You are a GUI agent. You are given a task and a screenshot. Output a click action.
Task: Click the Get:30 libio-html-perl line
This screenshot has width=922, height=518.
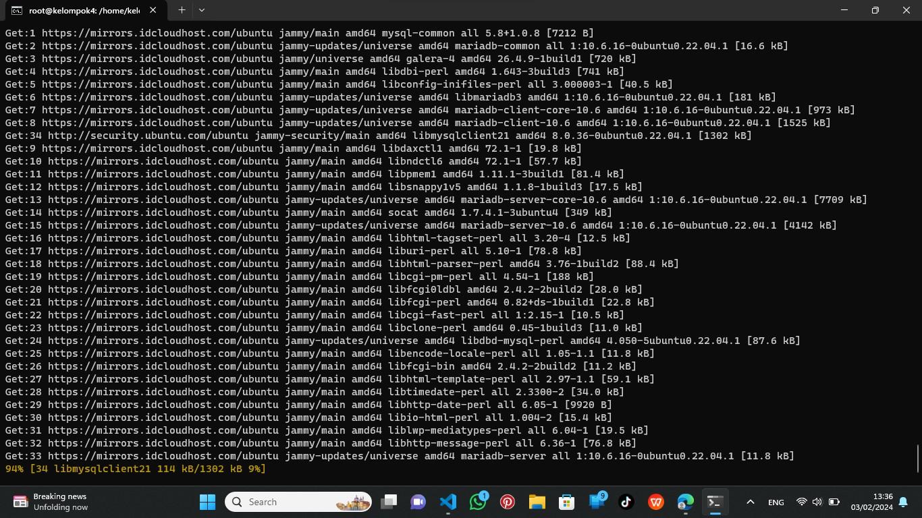tap(308, 418)
